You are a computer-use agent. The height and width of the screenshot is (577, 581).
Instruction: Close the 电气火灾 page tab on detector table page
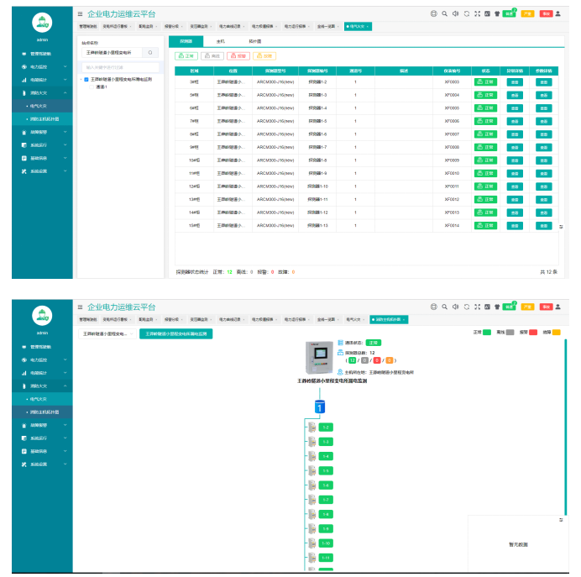pyautogui.click(x=367, y=27)
